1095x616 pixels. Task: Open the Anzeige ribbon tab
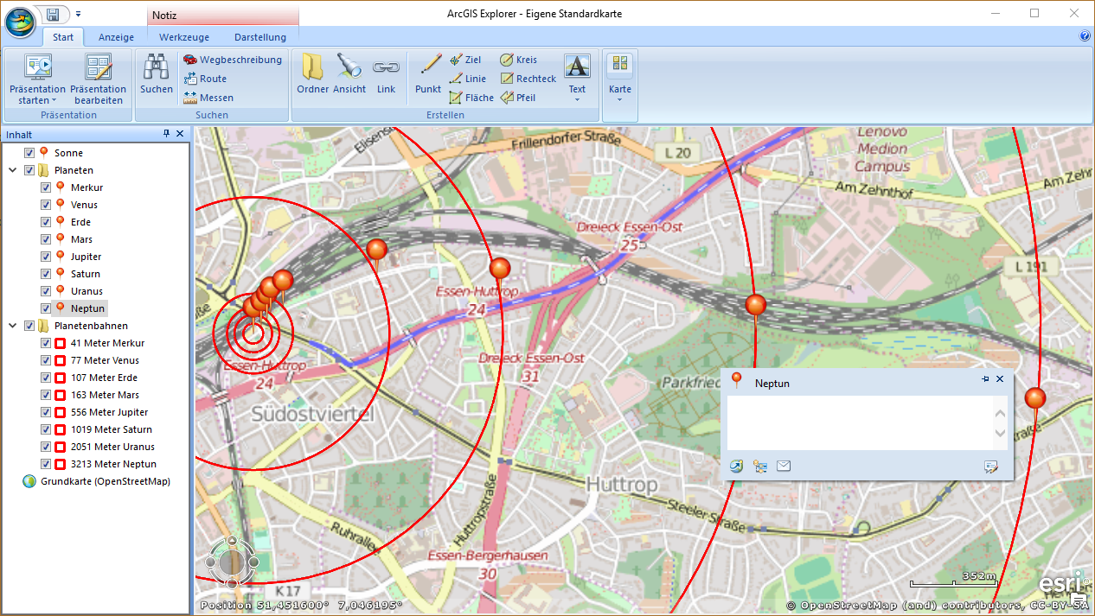(x=116, y=37)
